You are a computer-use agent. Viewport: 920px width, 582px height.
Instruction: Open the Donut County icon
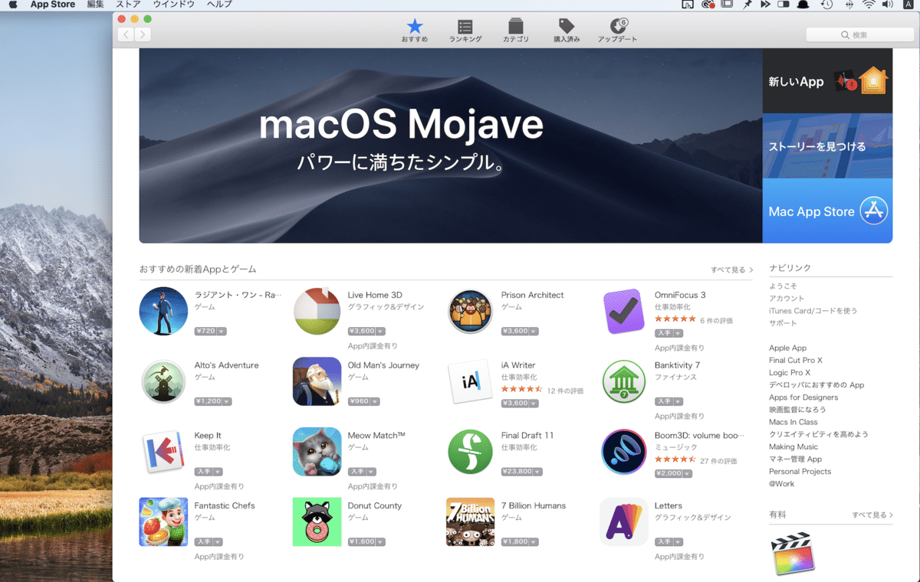point(317,522)
